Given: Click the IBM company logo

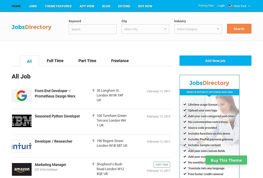Looking at the screenshot, I should [x=22, y=121].
